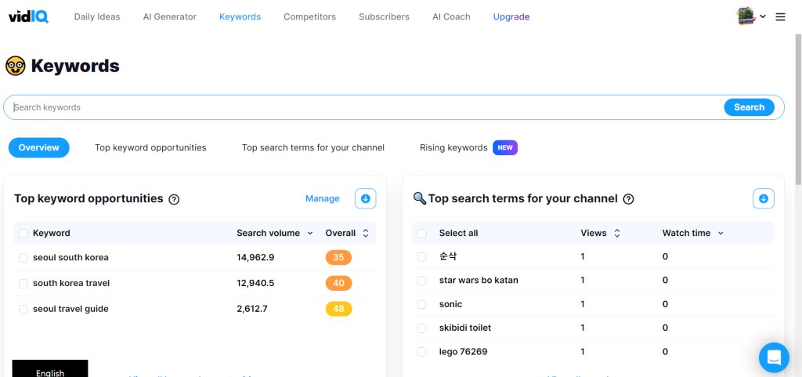802x377 pixels.
Task: Check the 'seoul south korea' keyword box
Action: (x=23, y=258)
